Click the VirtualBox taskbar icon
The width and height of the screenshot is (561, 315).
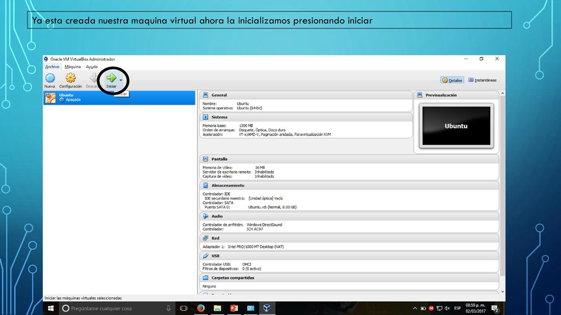pos(267,308)
